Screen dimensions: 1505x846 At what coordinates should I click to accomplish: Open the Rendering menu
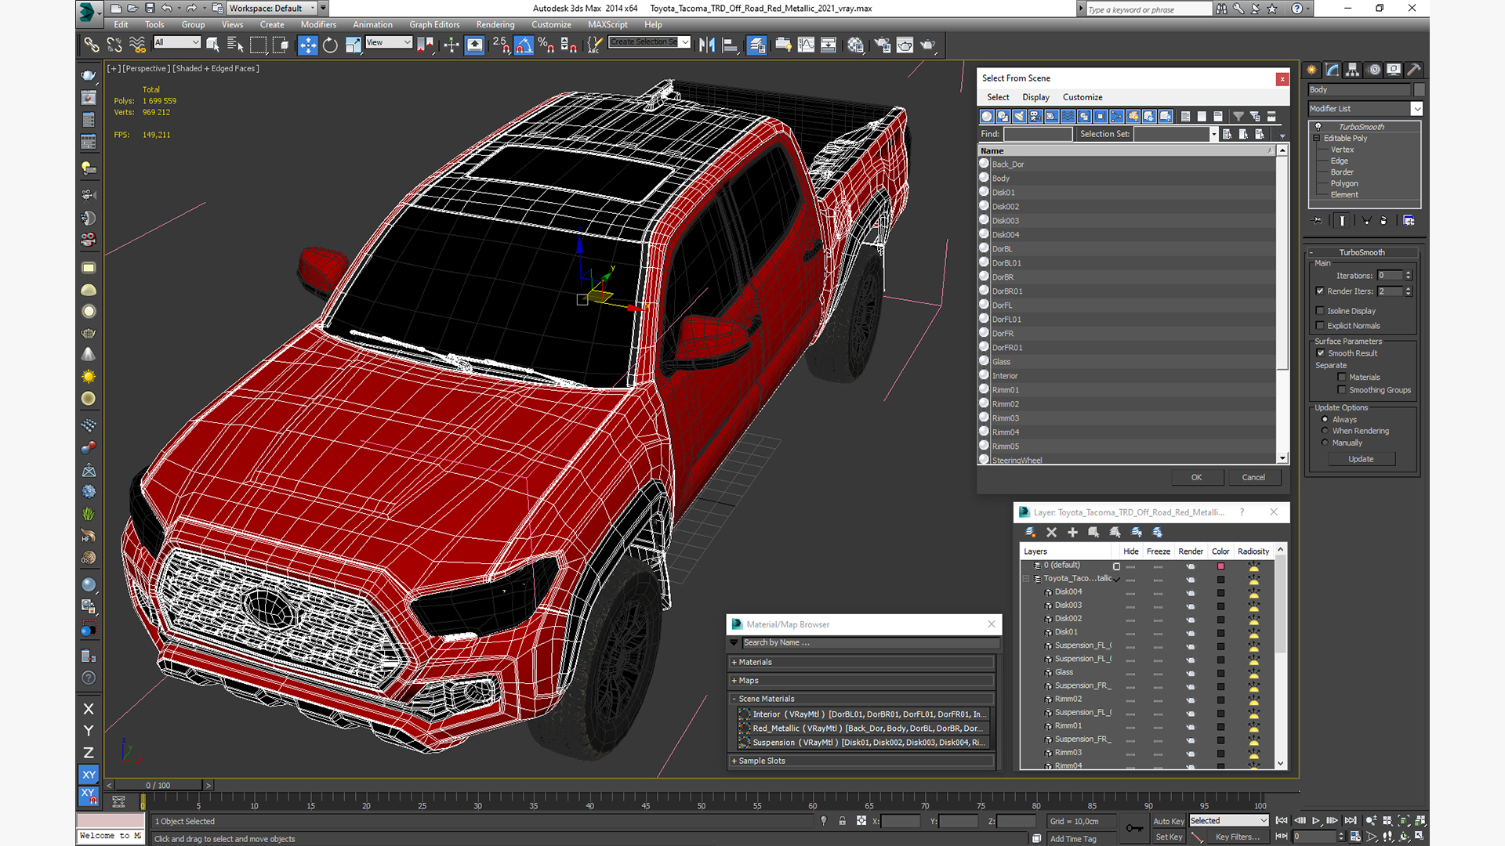point(495,24)
